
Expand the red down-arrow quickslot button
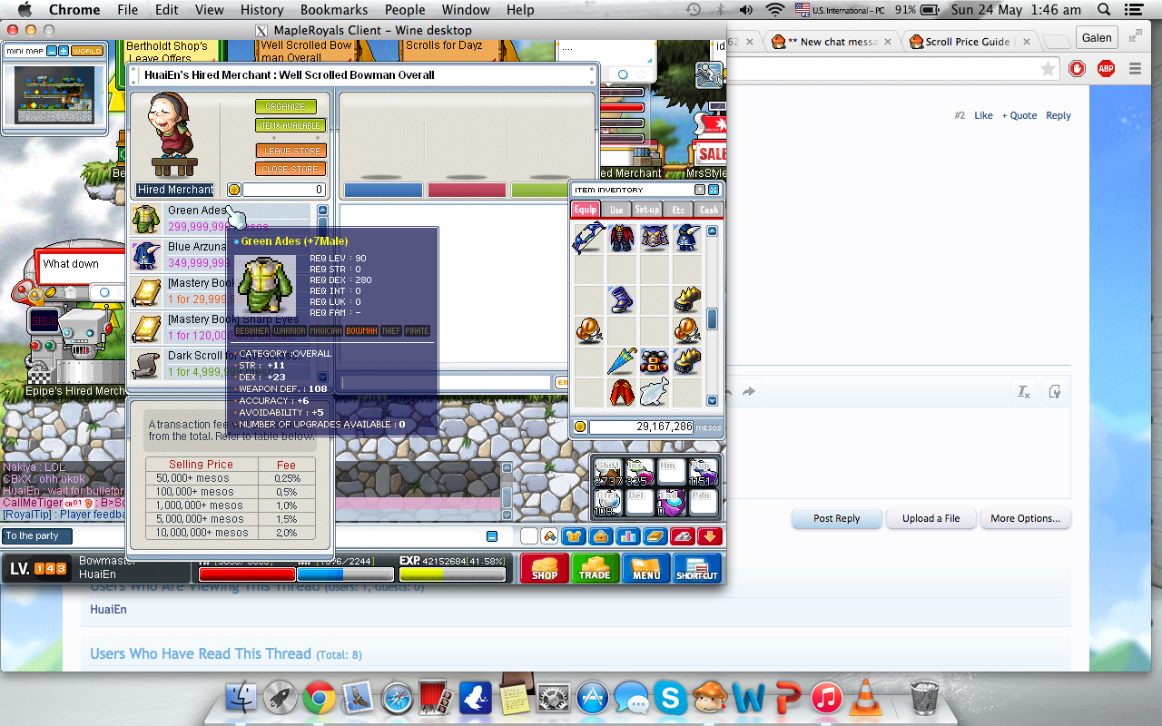tap(710, 536)
